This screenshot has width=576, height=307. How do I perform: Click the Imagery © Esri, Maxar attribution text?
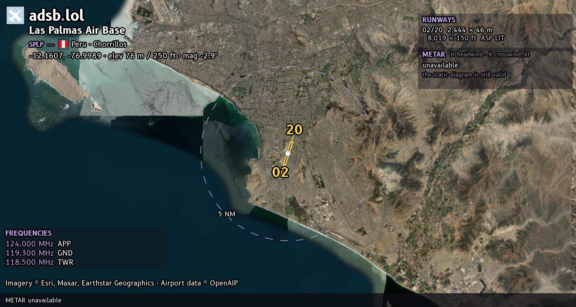pos(121,283)
